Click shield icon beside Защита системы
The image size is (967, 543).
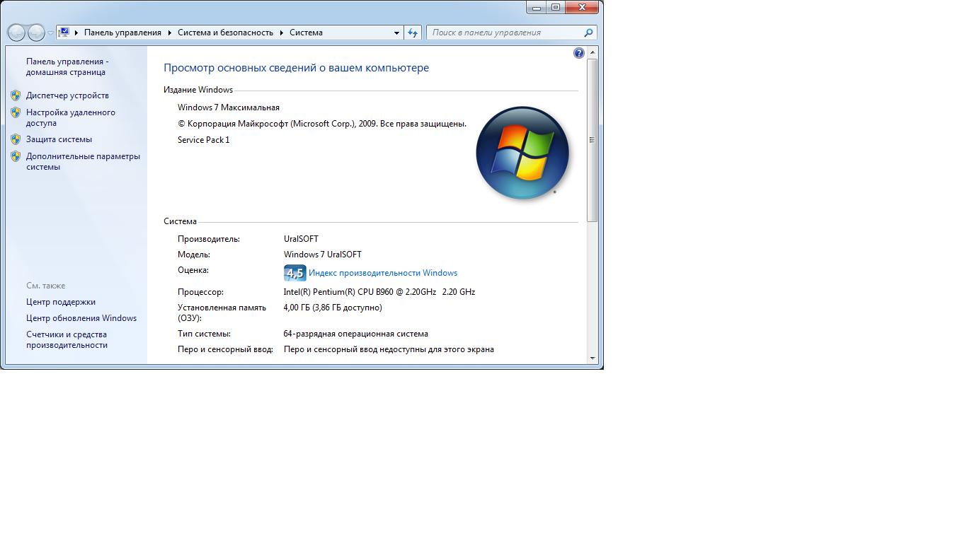point(16,139)
